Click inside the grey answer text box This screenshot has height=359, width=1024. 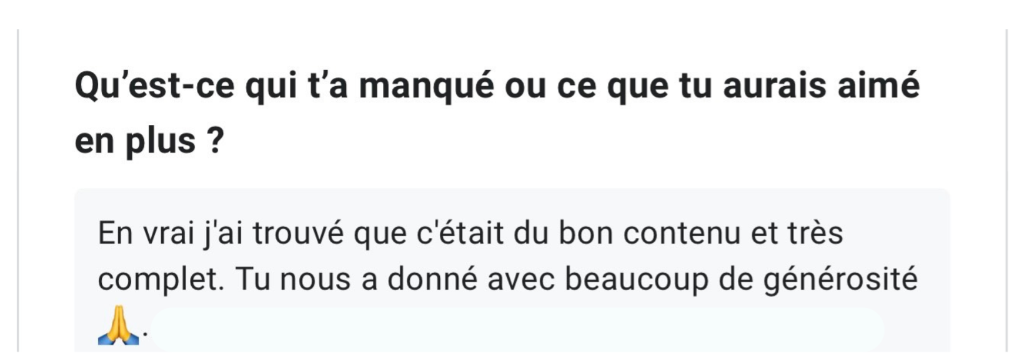tap(512, 270)
